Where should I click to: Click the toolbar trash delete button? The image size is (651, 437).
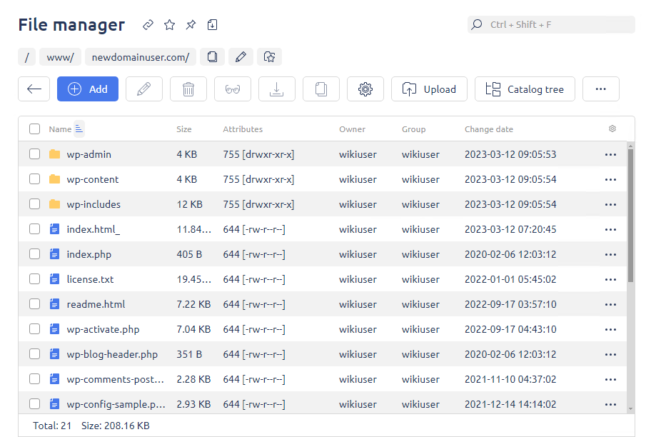click(x=188, y=89)
